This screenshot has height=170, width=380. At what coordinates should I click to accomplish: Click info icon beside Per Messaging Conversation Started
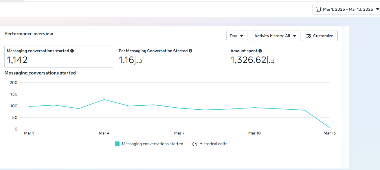click(x=190, y=51)
